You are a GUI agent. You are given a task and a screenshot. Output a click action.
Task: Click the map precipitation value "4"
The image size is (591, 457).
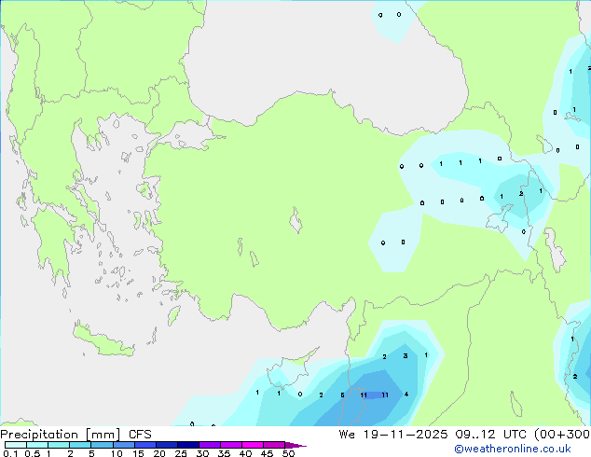pyautogui.click(x=405, y=394)
